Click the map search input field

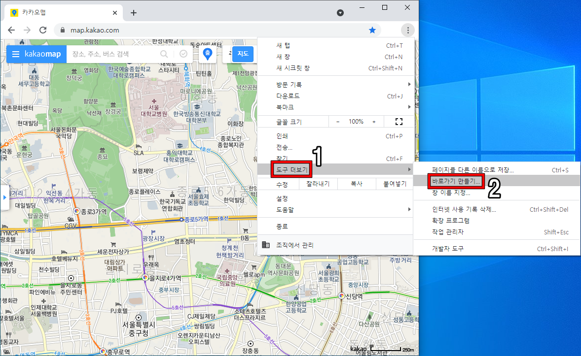tap(113, 54)
